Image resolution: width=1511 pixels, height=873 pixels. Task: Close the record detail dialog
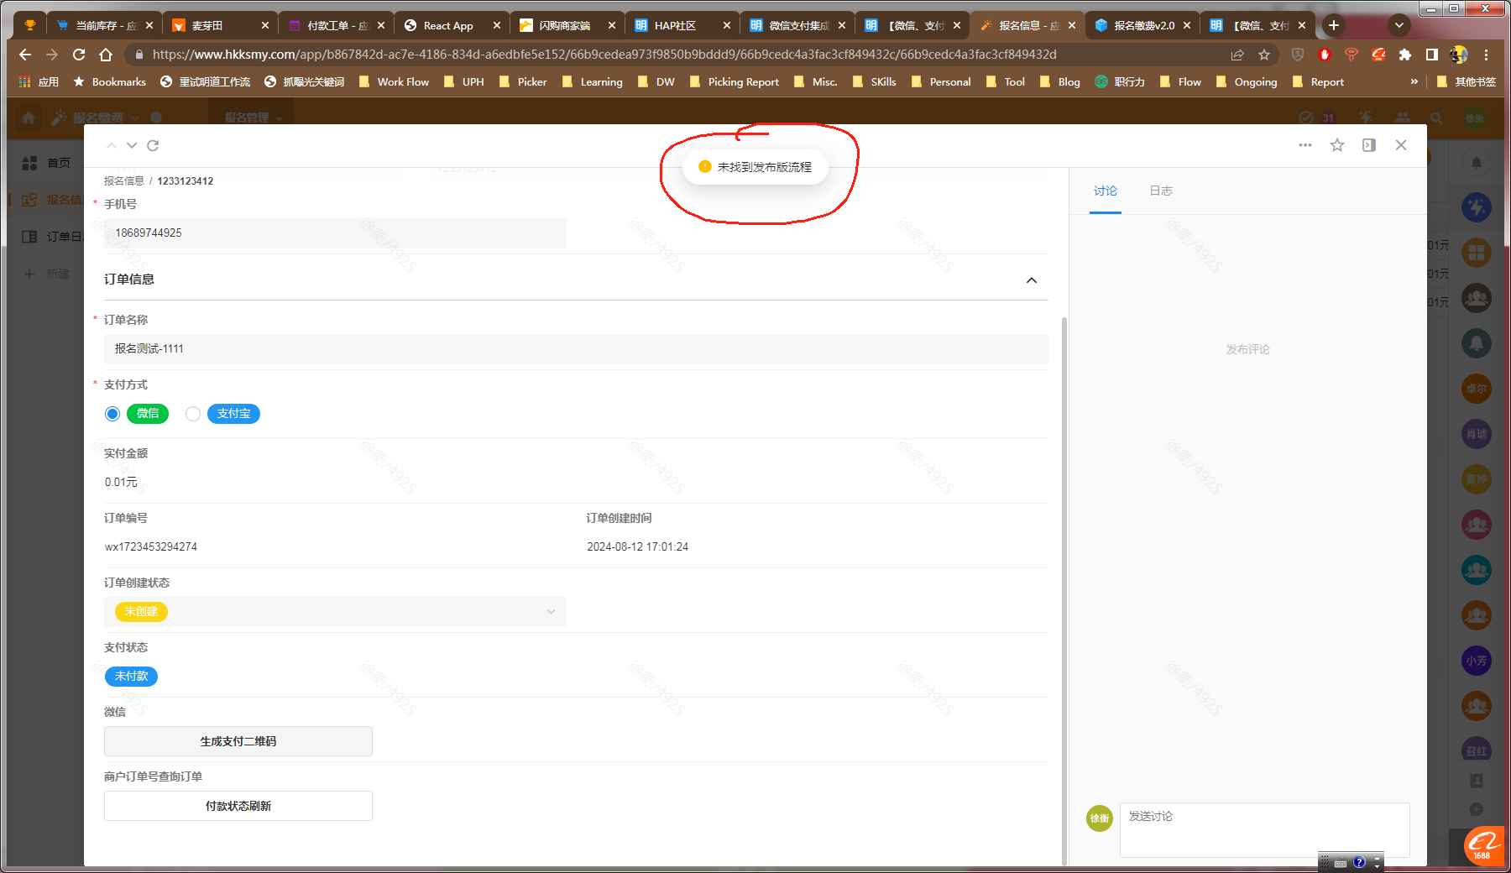point(1401,145)
